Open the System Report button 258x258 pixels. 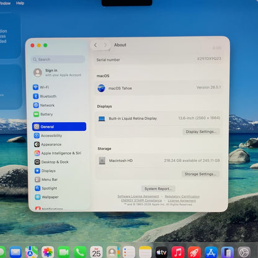click(158, 189)
